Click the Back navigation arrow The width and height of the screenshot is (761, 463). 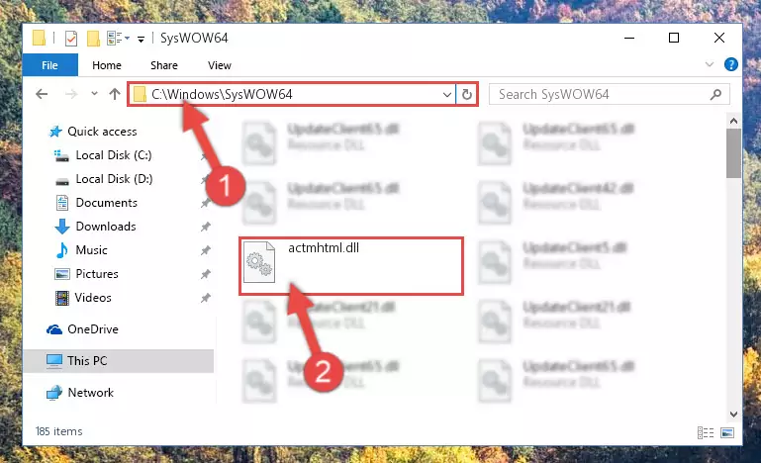(x=42, y=94)
